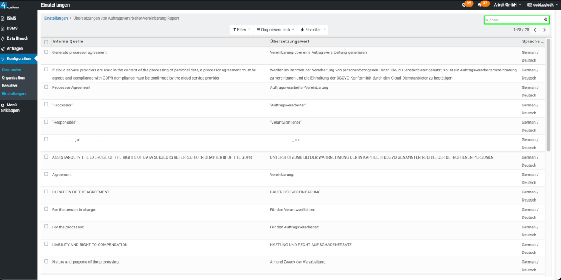Open activities clock icon with 85 badge
Viewport: 561px width, 280px height.
coord(464,5)
